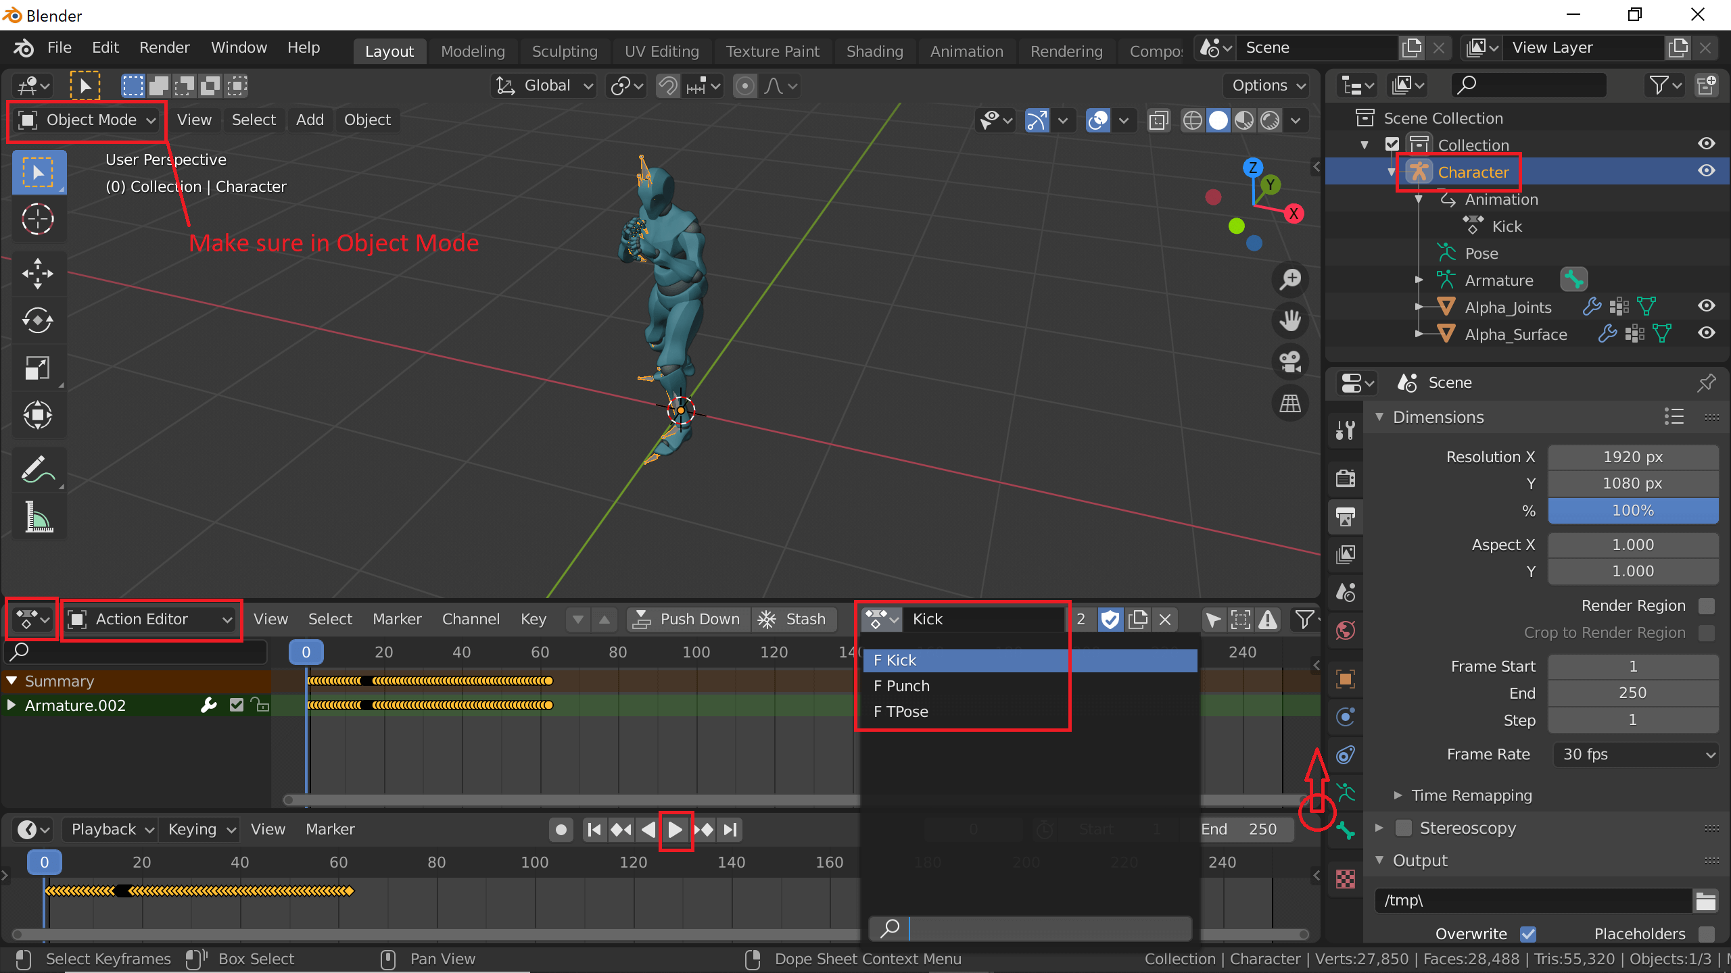This screenshot has height=973, width=1731.
Task: Click the viewport zoom magnifier icon
Action: 1290,279
